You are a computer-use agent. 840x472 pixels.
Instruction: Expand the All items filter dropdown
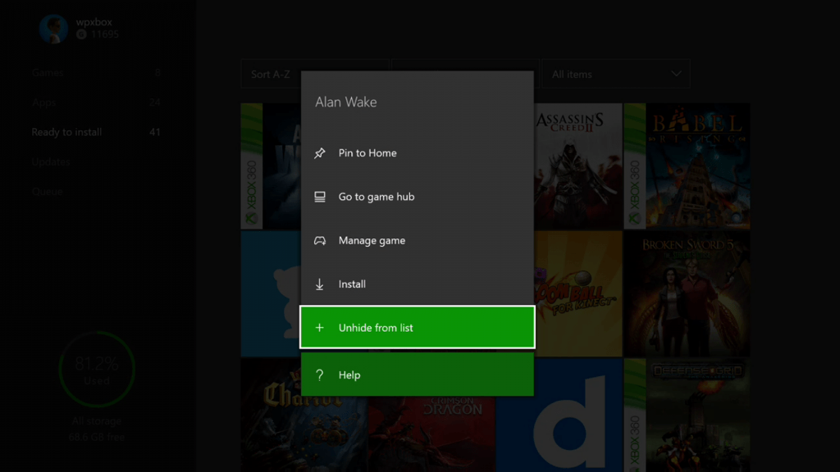pos(616,74)
